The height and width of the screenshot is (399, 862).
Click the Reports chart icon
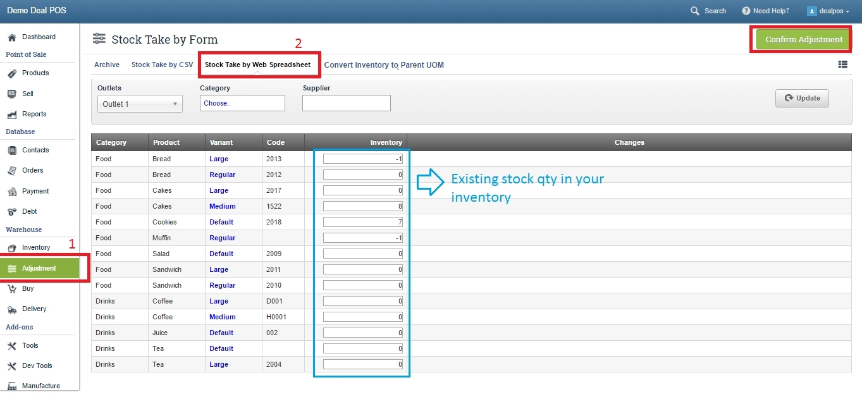(x=11, y=114)
